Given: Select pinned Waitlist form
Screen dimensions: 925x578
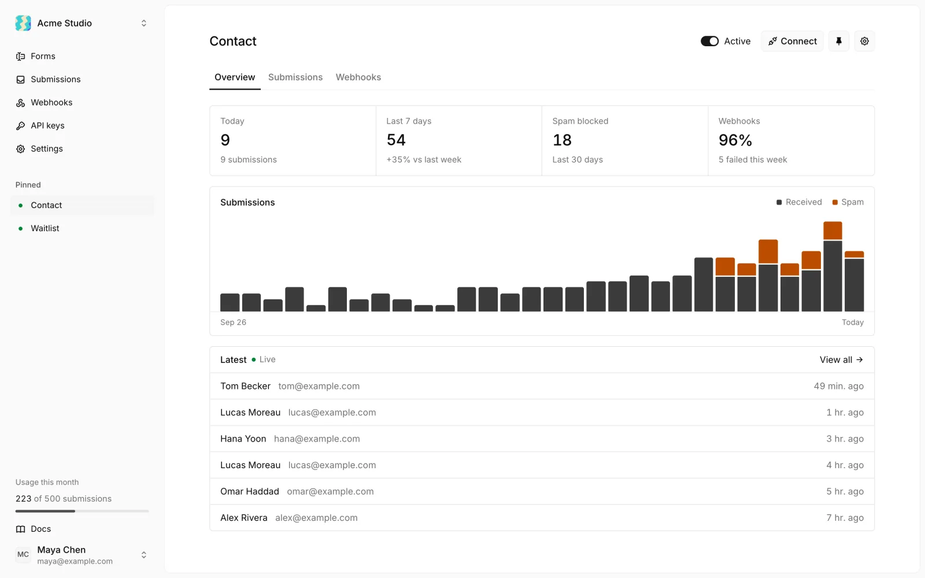Looking at the screenshot, I should point(82,228).
